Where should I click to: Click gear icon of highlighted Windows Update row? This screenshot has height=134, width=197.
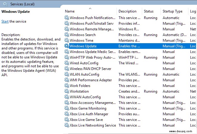click(x=67, y=46)
